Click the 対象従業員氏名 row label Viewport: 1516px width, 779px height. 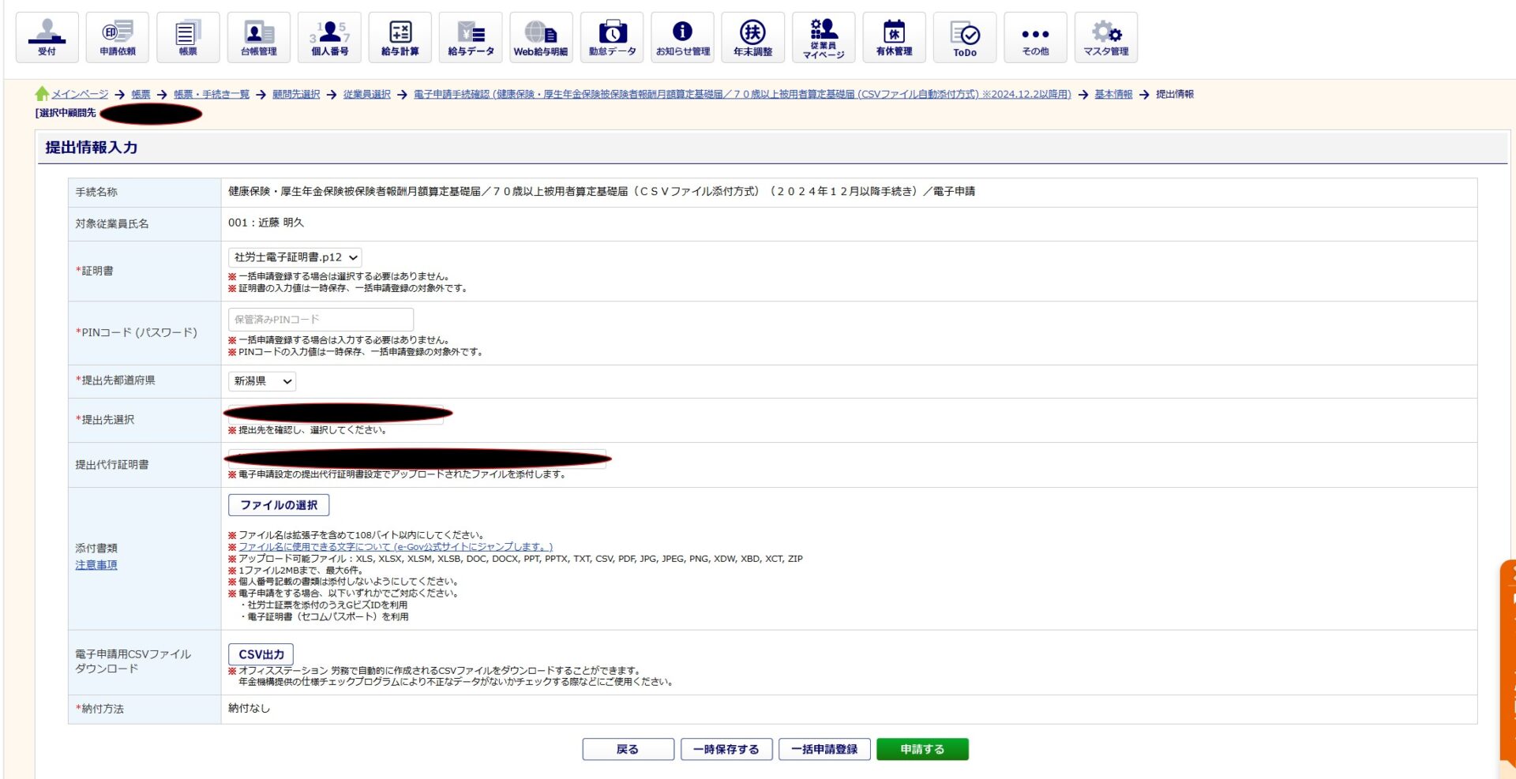point(112,224)
